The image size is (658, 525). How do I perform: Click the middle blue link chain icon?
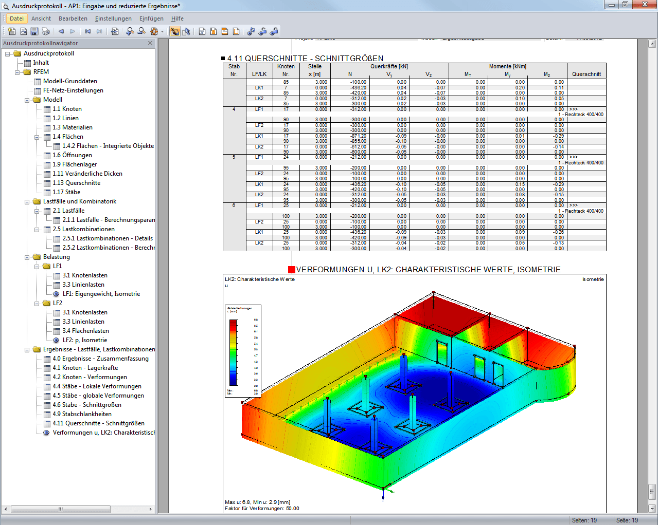262,31
